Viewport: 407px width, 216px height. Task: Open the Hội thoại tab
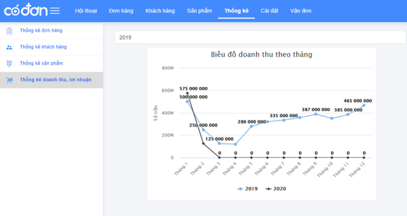(x=86, y=11)
